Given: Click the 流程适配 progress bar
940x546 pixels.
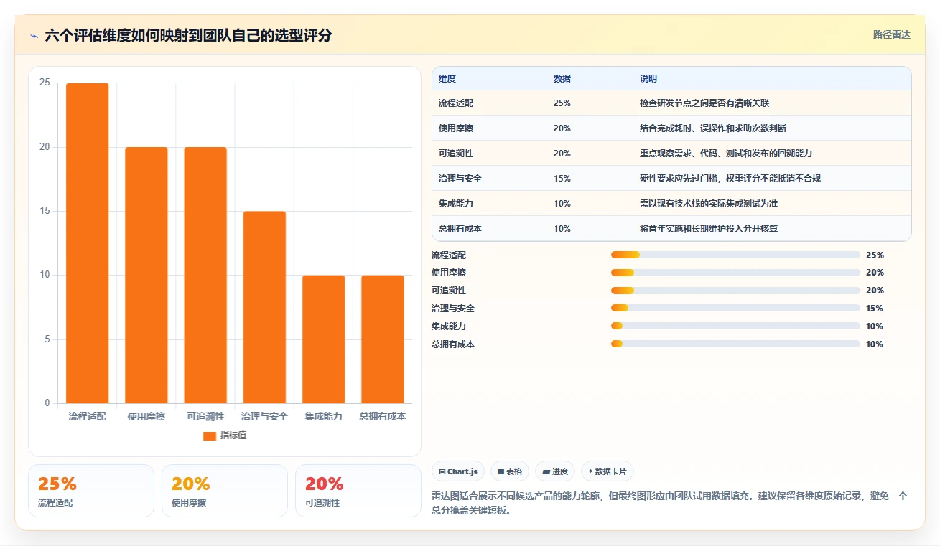Looking at the screenshot, I should tap(735, 255).
